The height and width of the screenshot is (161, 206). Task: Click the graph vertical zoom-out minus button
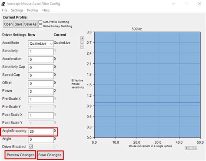point(82,47)
